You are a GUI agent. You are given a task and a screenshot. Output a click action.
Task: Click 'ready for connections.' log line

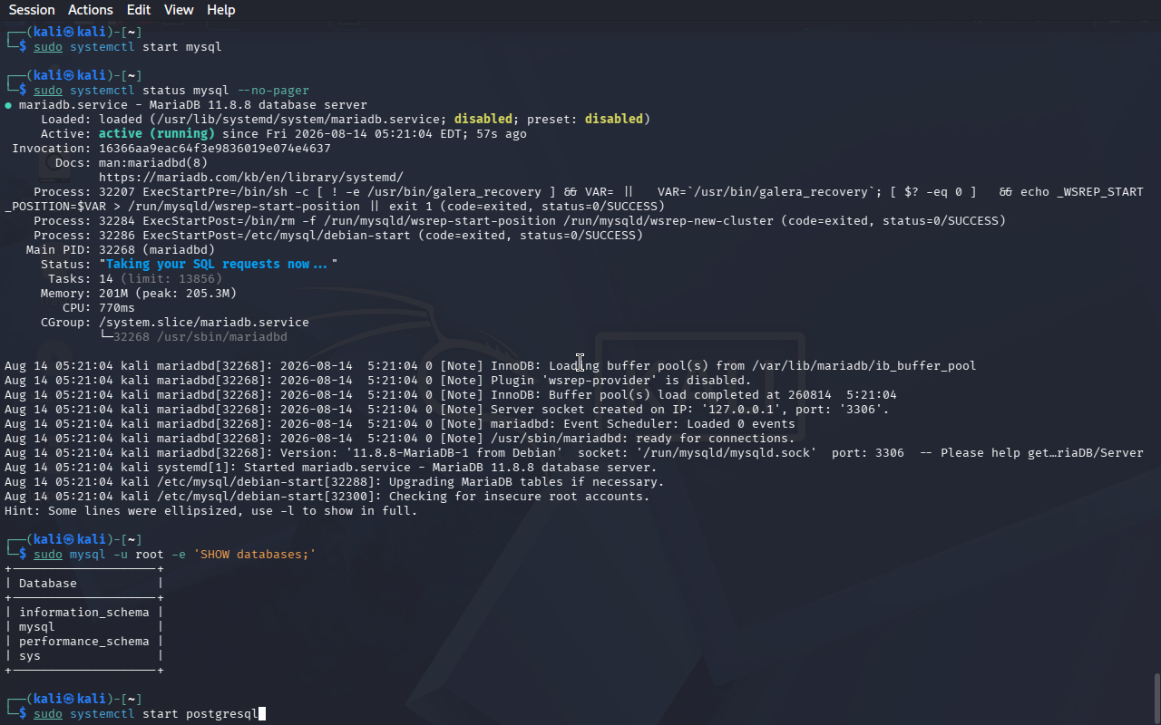coord(400,439)
